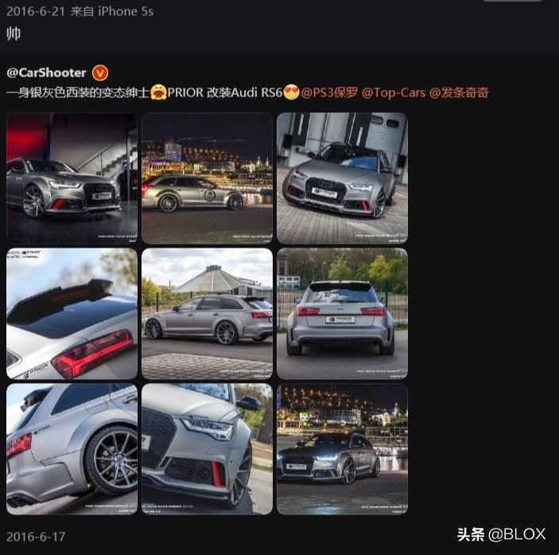
Task: Click the 2016-6-17 post date
Action: point(36,537)
